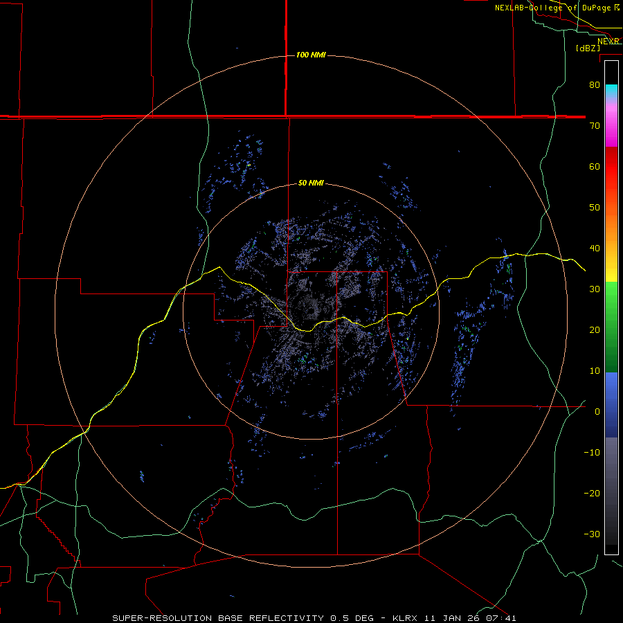The height and width of the screenshot is (623, 623).
Task: Click the -30 value on the dBZ scale
Action: pos(592,534)
